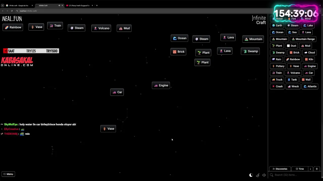The width and height of the screenshot is (323, 181).
Task: Reload the neal.fun page
Action: (12, 11)
